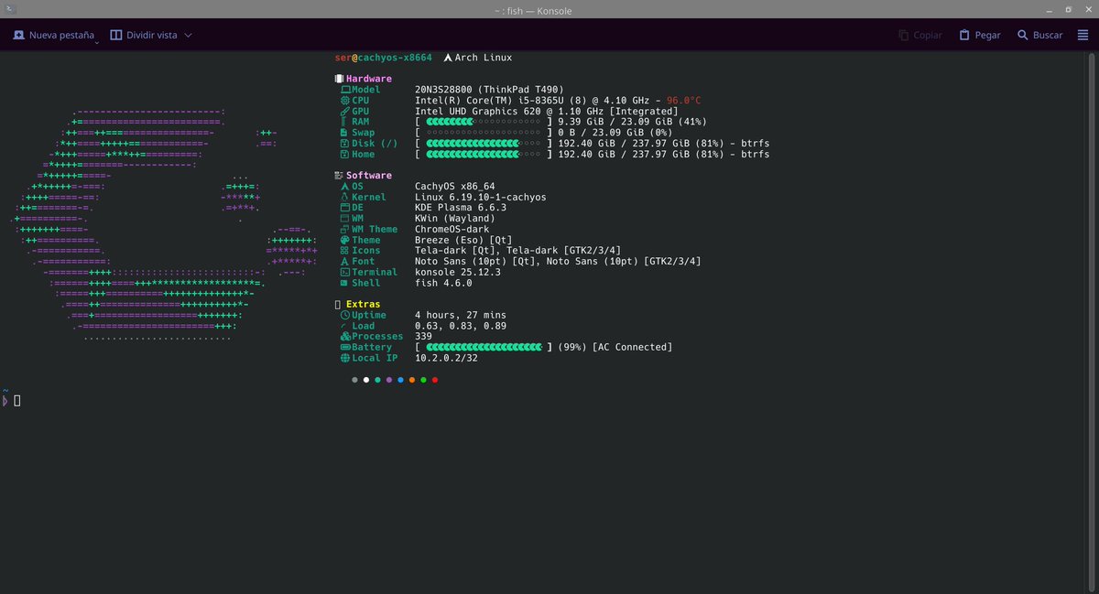Viewport: 1099px width, 594px height.
Task: Click the processor icon beside CPU
Action: click(x=345, y=101)
